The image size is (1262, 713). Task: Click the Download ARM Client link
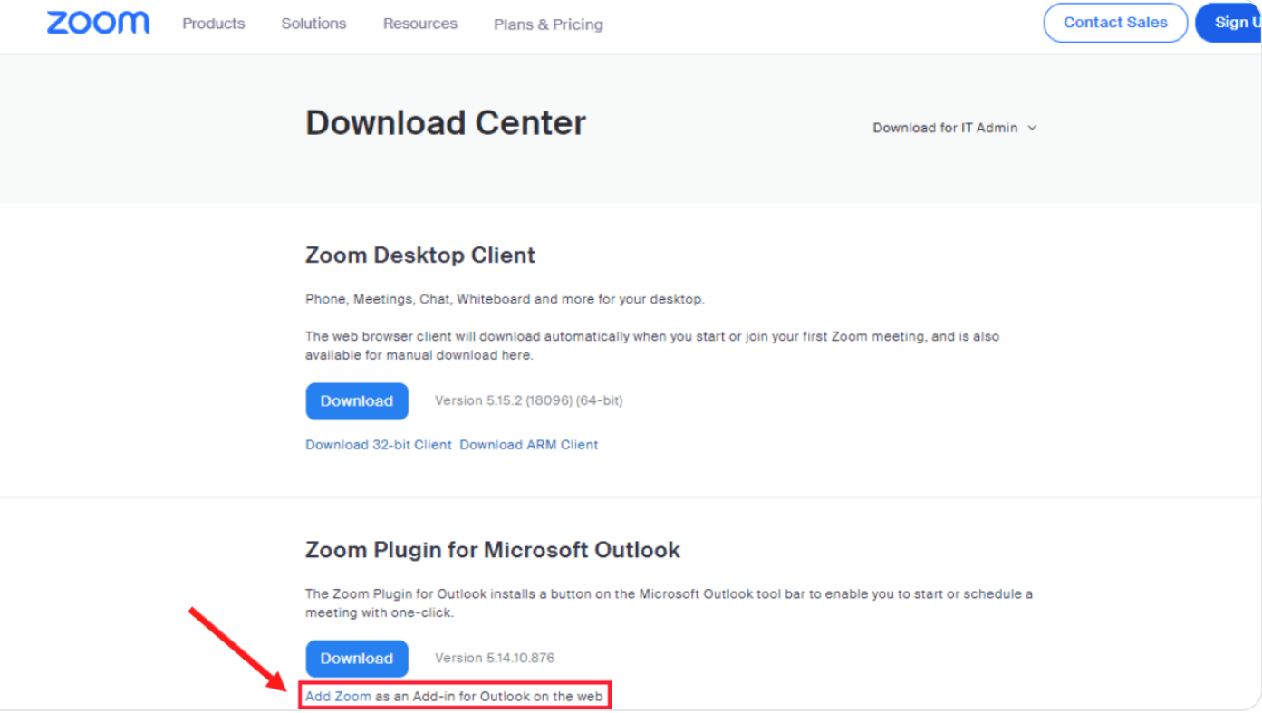(x=528, y=445)
